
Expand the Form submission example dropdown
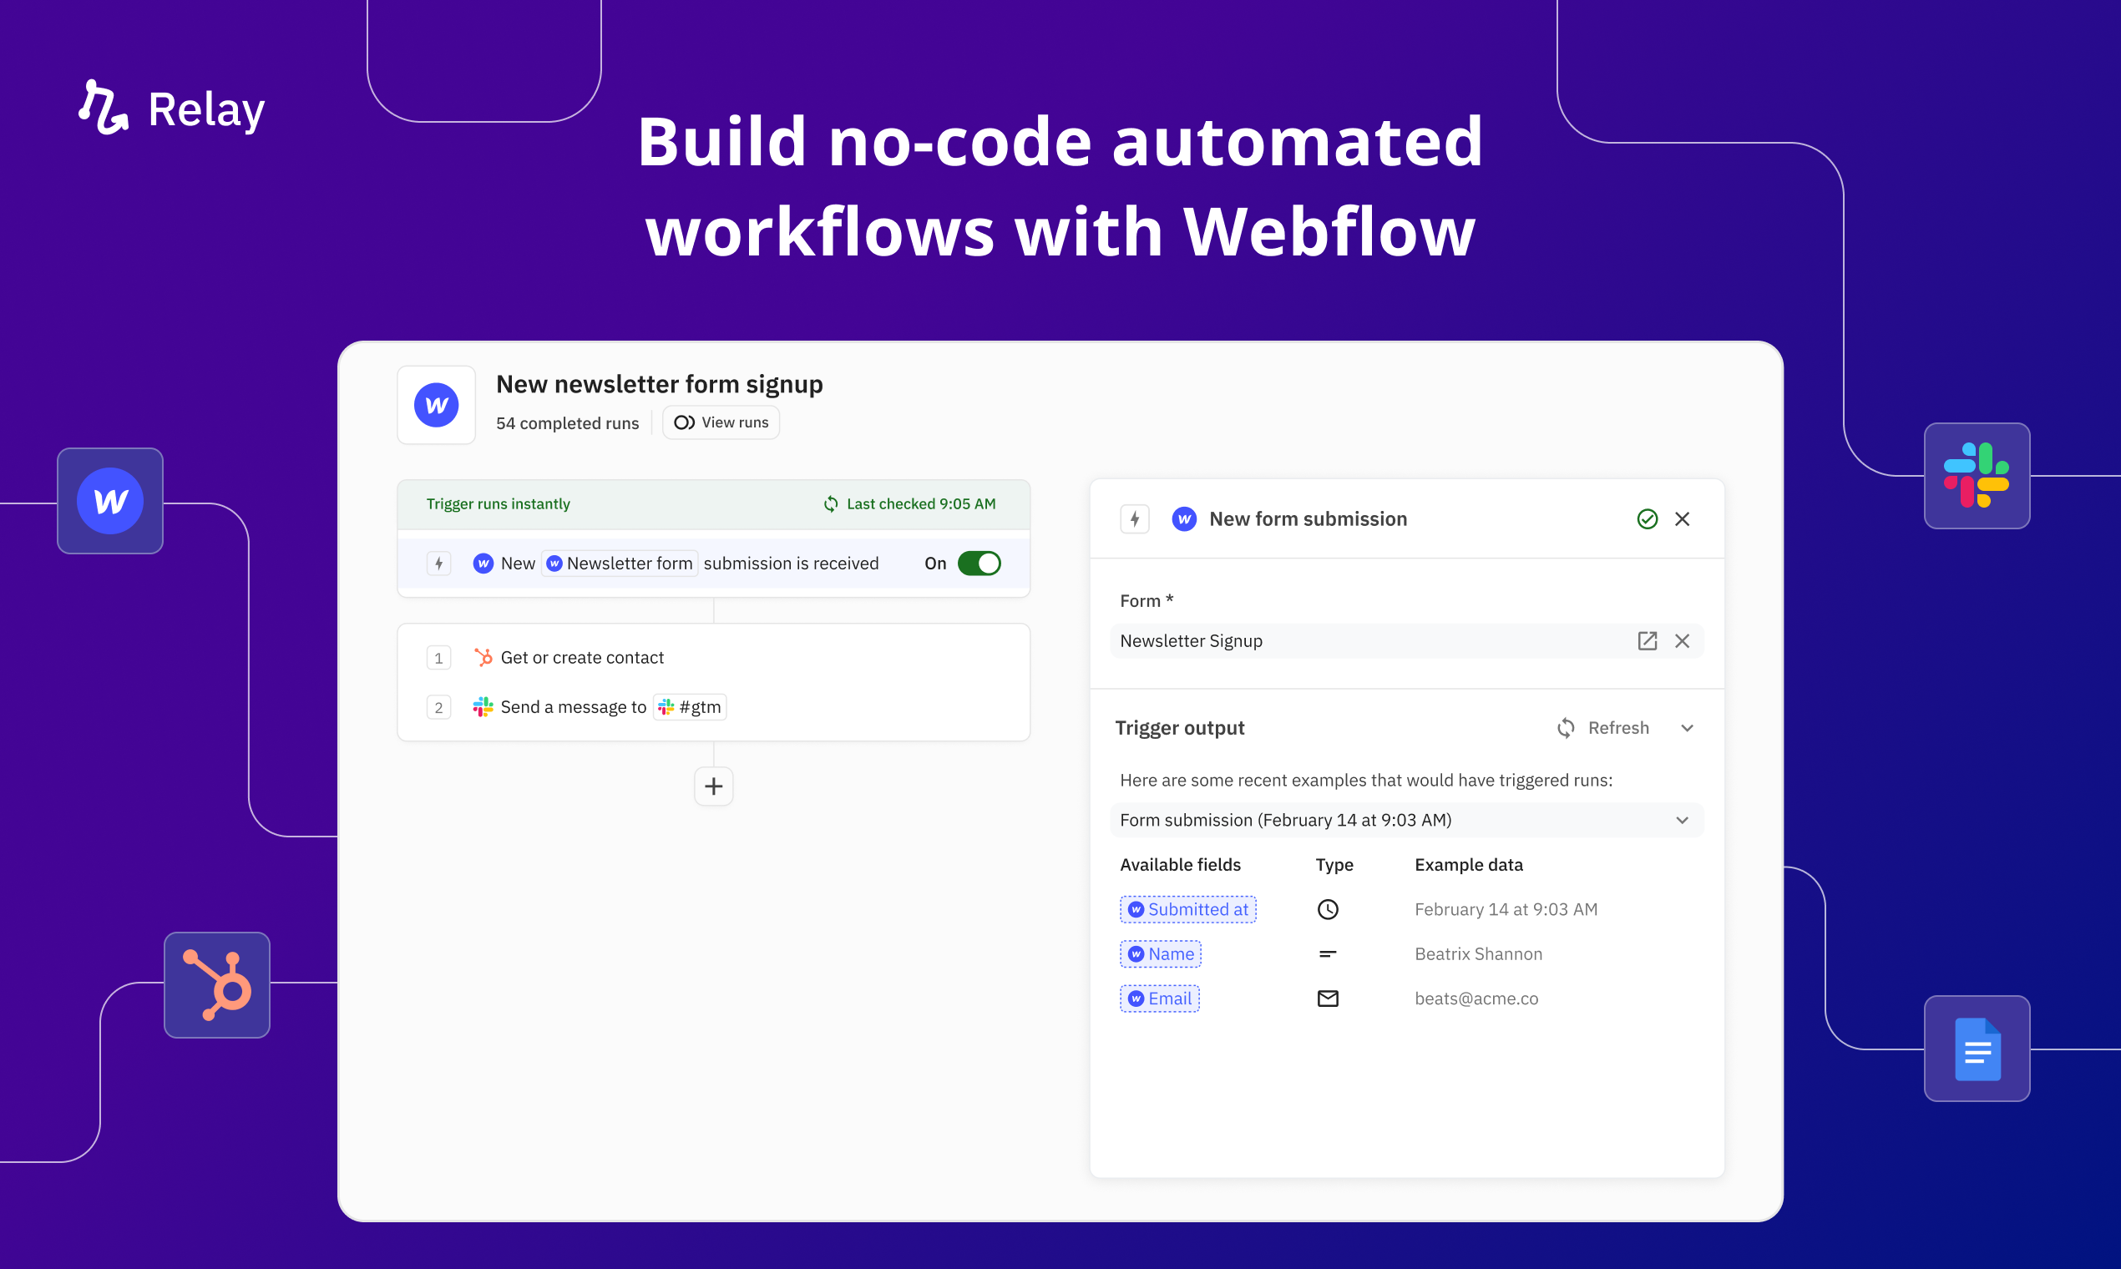click(1682, 820)
